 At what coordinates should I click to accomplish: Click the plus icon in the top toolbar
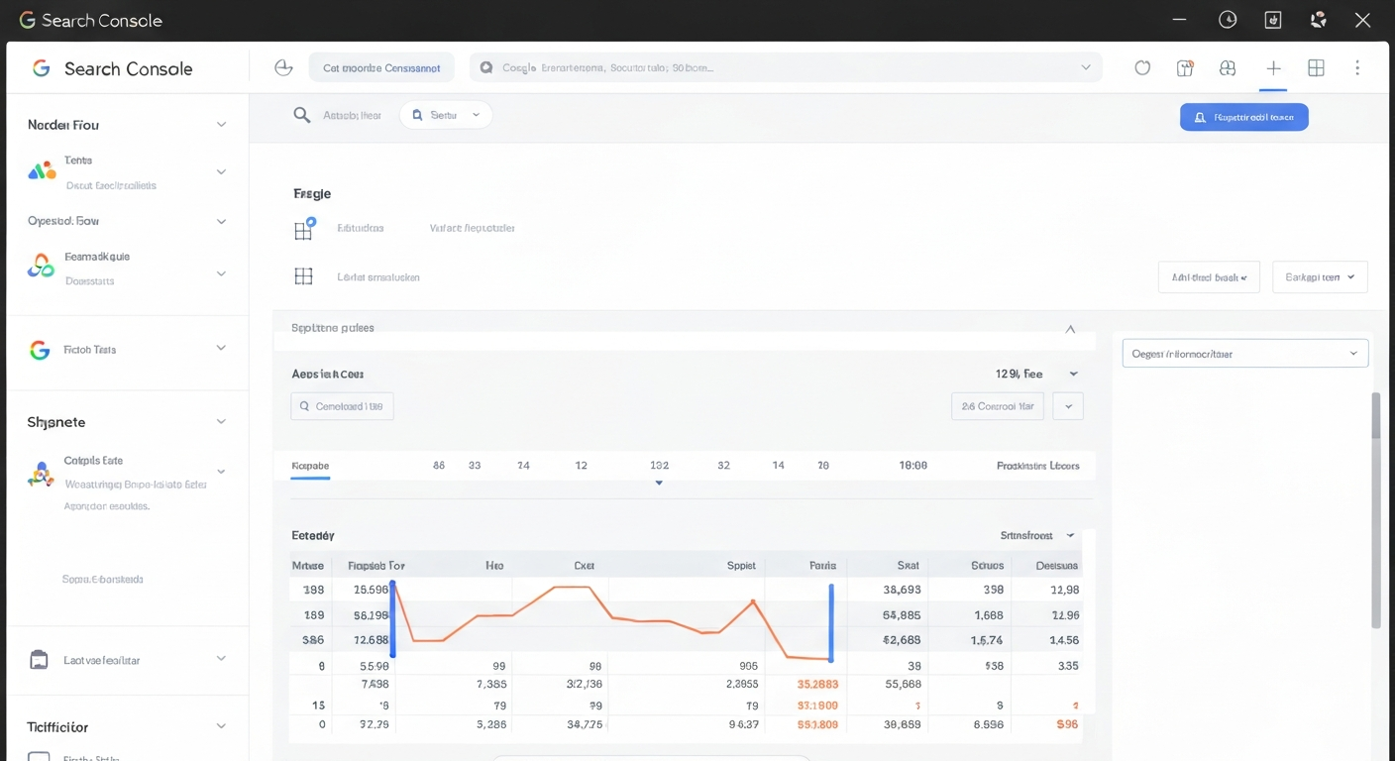coord(1273,68)
